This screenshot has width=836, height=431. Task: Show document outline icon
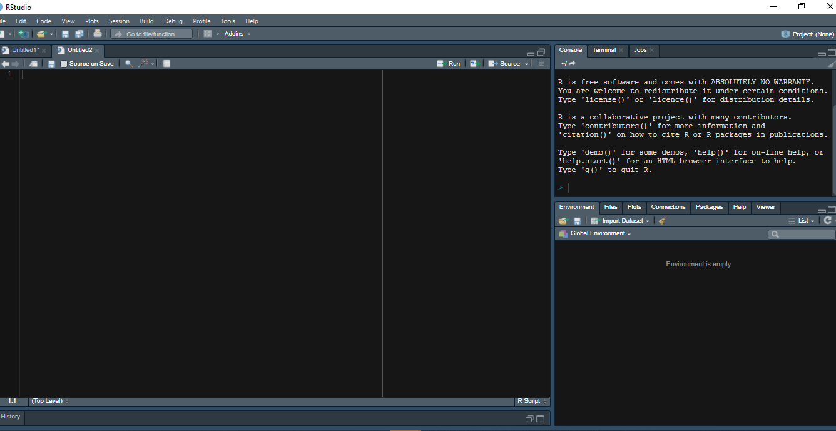coord(541,64)
